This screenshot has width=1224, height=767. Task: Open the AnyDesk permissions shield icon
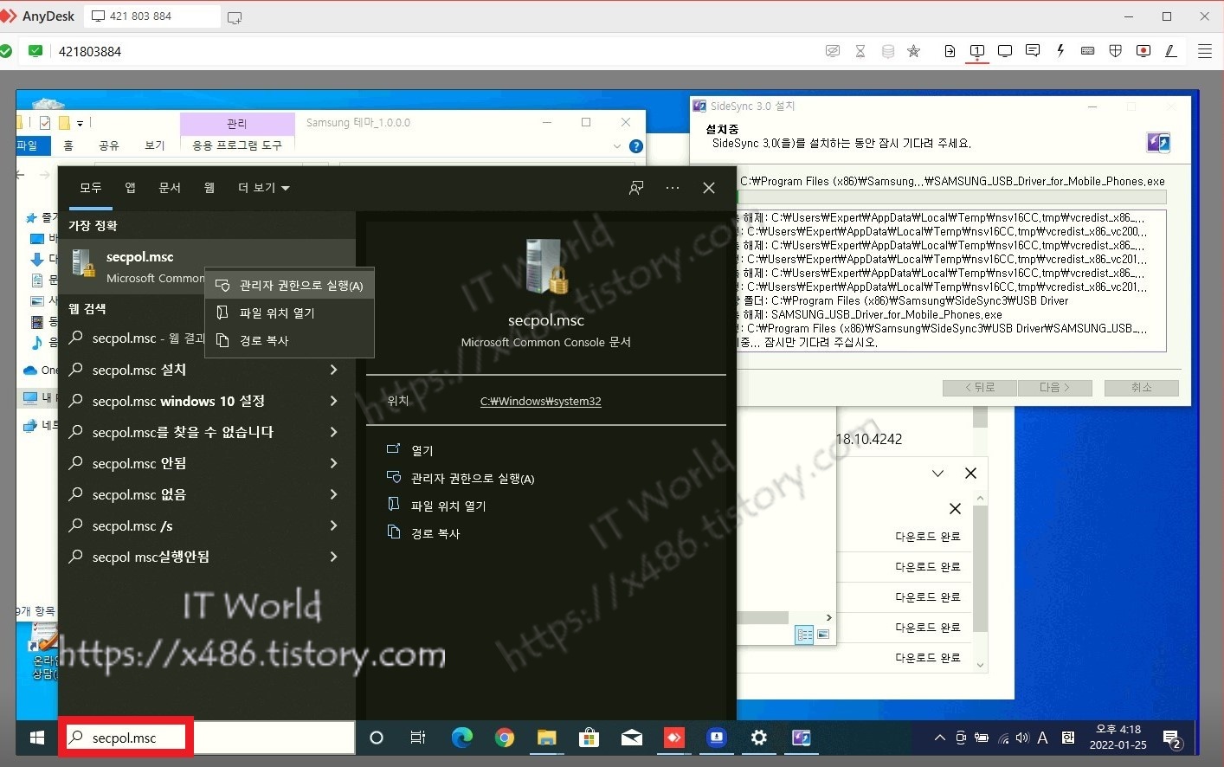click(1116, 51)
